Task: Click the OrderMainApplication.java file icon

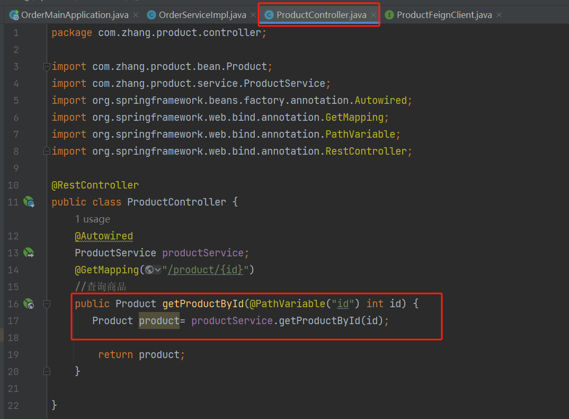Action: [x=14, y=15]
